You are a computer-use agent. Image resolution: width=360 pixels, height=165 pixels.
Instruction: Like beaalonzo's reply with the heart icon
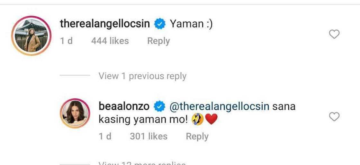pos(334,116)
